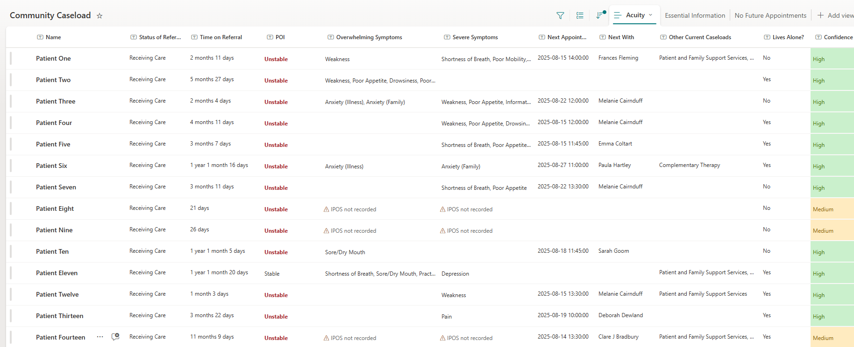Open the sort options icon with the dot

coord(600,15)
